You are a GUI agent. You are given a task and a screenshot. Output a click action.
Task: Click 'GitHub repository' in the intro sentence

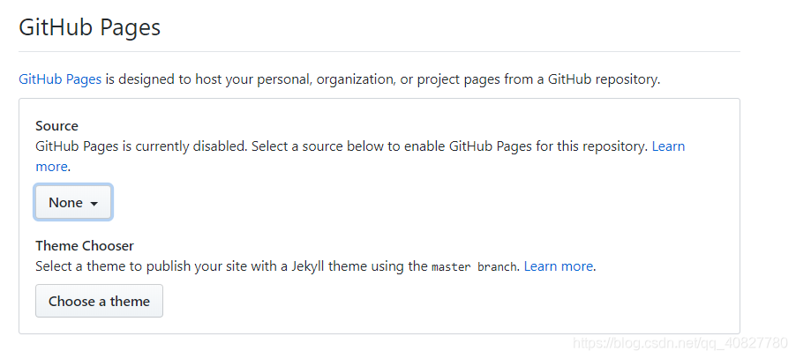[x=604, y=79]
